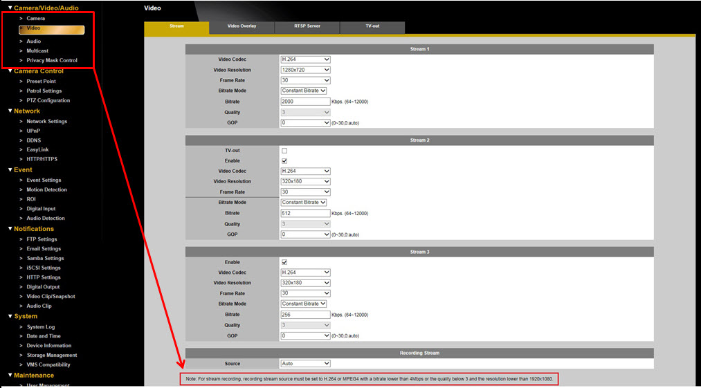The image size is (701, 388).
Task: Toggle Stream 2 Enable checkbox
Action: (284, 161)
